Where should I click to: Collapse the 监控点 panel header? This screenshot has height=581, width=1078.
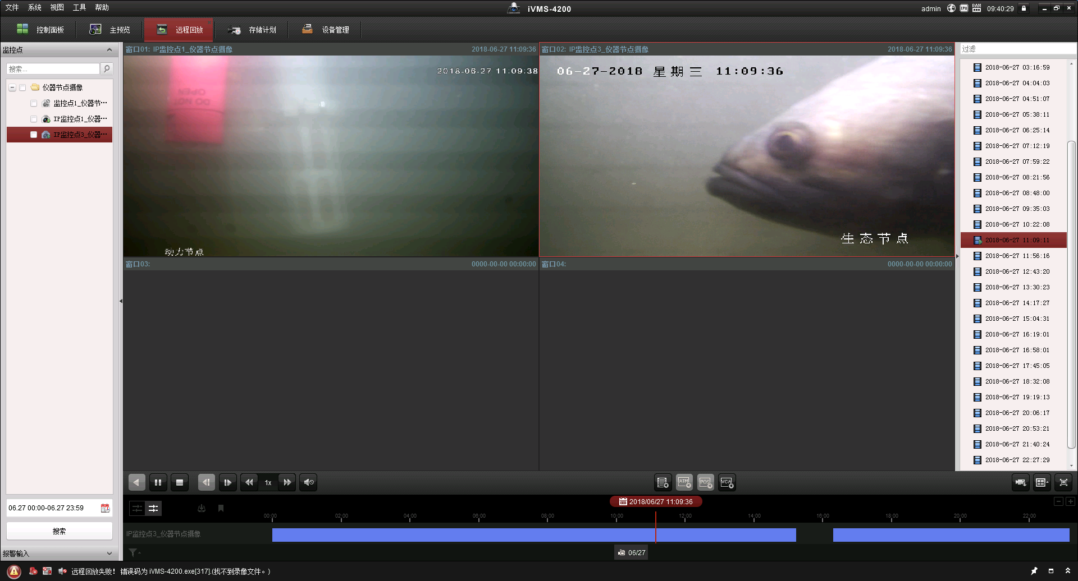click(x=109, y=50)
